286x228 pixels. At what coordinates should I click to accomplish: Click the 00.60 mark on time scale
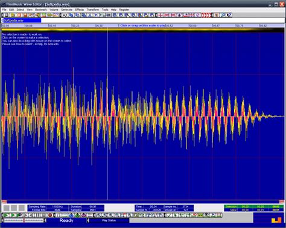[192, 26]
